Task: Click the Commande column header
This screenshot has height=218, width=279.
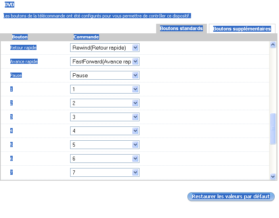Action: pyautogui.click(x=86, y=37)
